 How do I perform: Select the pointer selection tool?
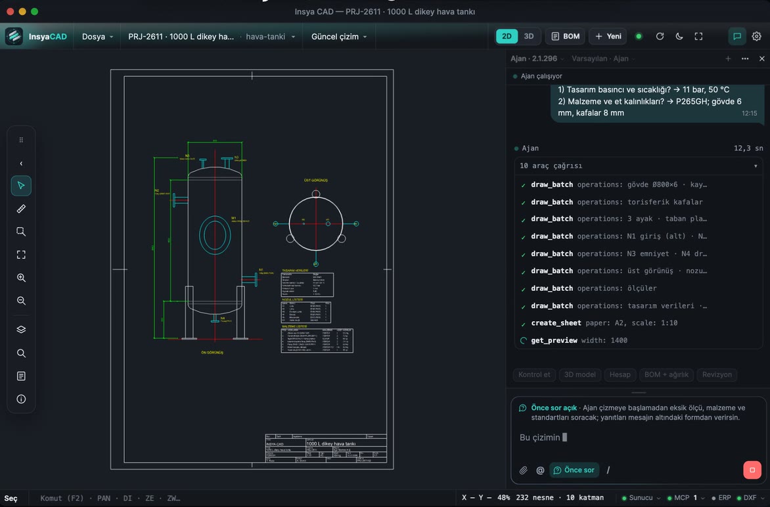(x=21, y=185)
